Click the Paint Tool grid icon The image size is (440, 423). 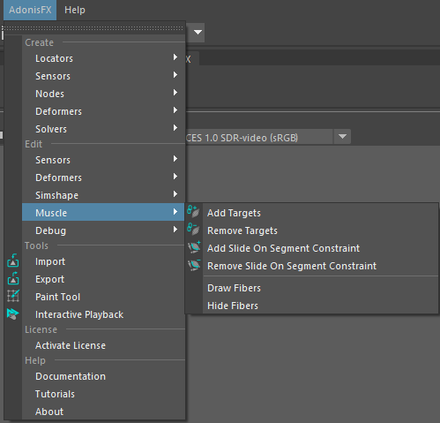(13, 296)
